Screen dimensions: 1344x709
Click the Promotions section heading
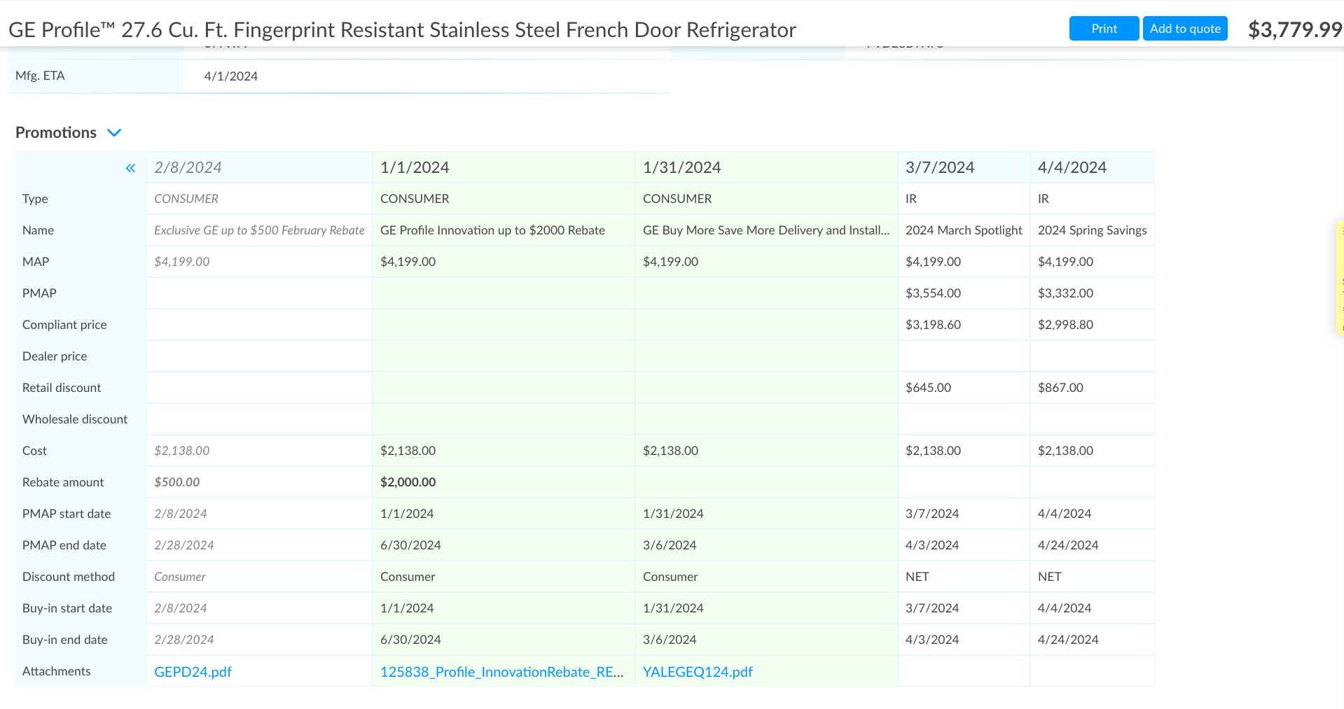[x=56, y=133]
